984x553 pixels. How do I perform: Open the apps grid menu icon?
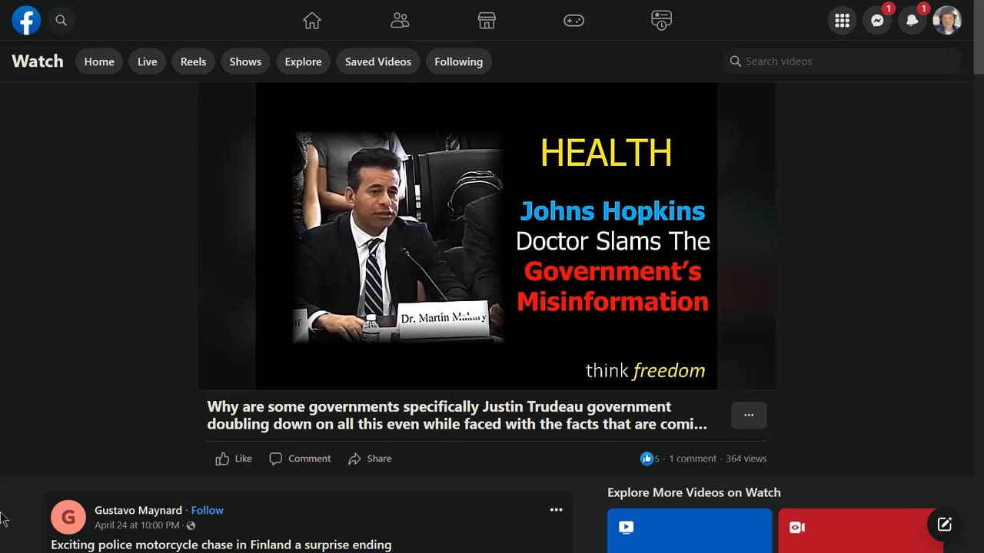coord(843,21)
